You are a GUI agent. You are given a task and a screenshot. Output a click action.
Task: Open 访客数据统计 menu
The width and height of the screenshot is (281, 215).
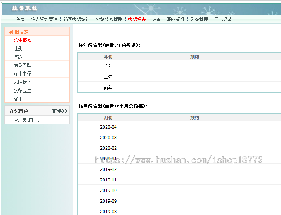76,19
